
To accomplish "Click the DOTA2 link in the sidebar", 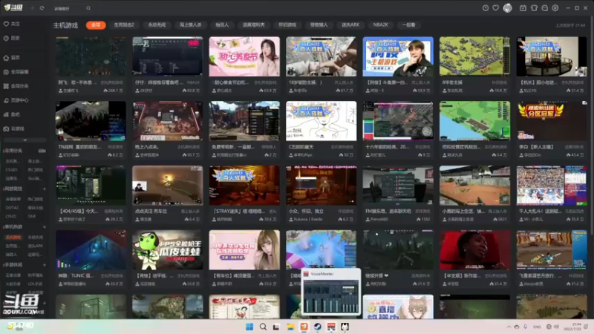I will coord(12,208).
